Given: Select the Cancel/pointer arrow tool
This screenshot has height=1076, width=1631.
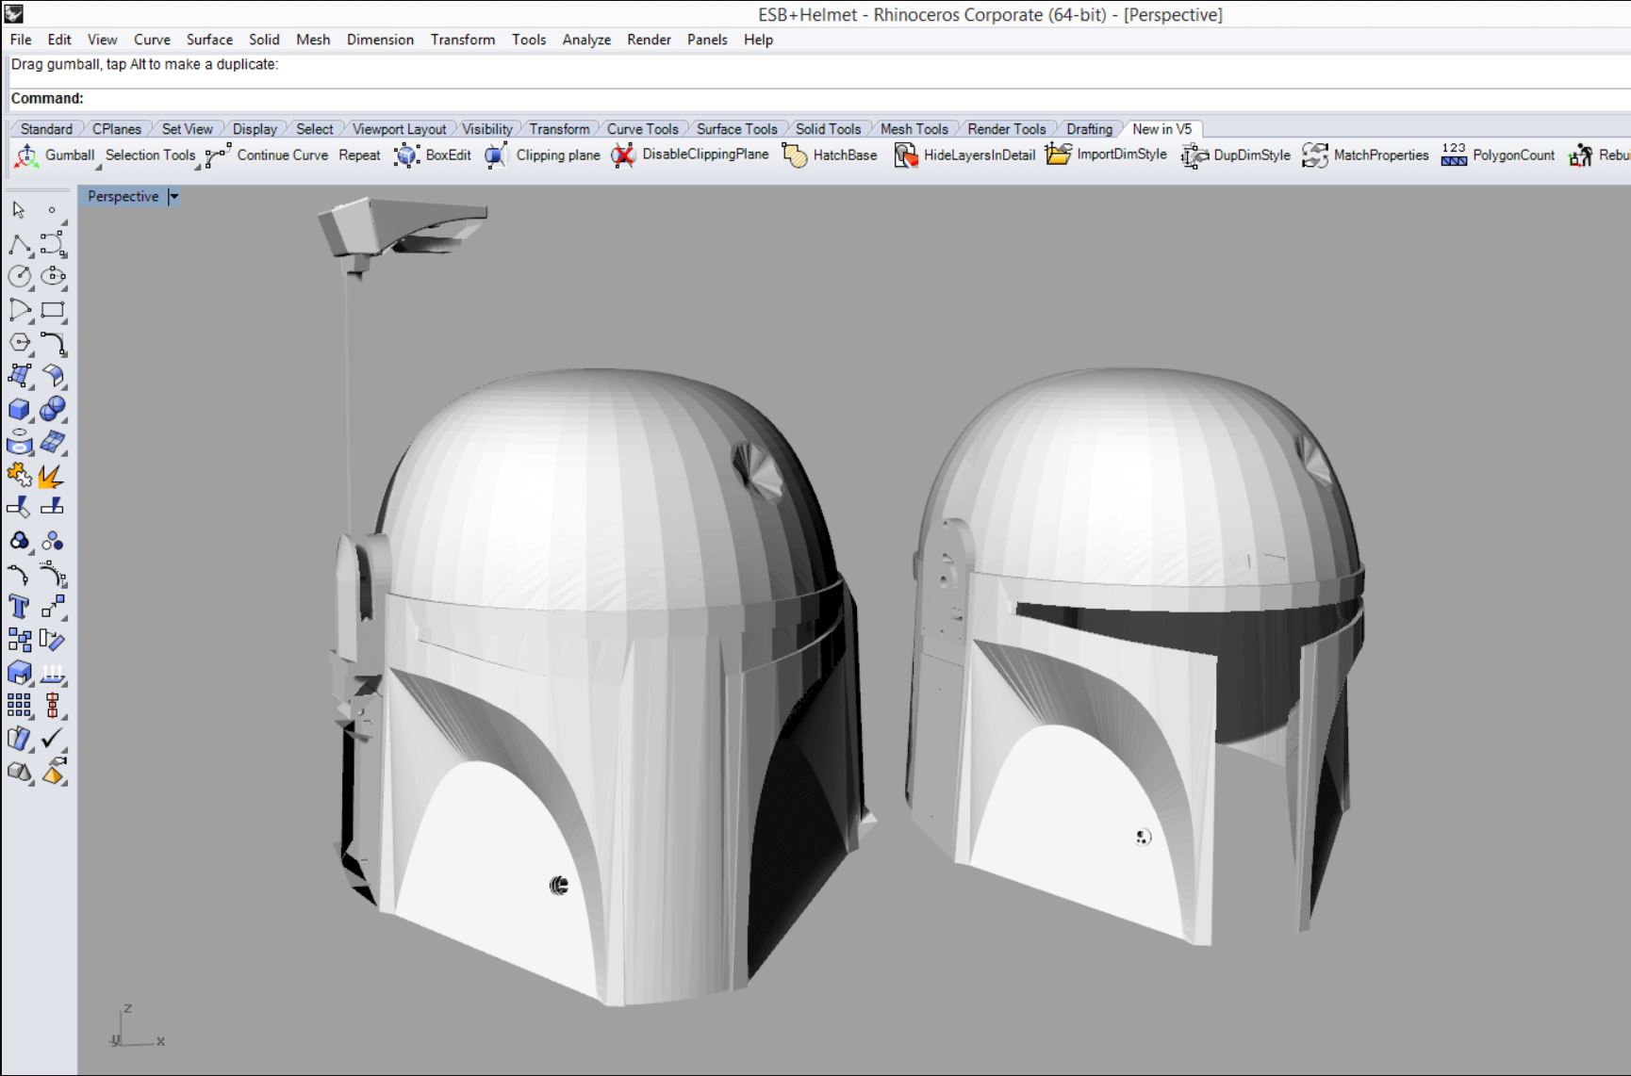Looking at the screenshot, I should click(19, 210).
